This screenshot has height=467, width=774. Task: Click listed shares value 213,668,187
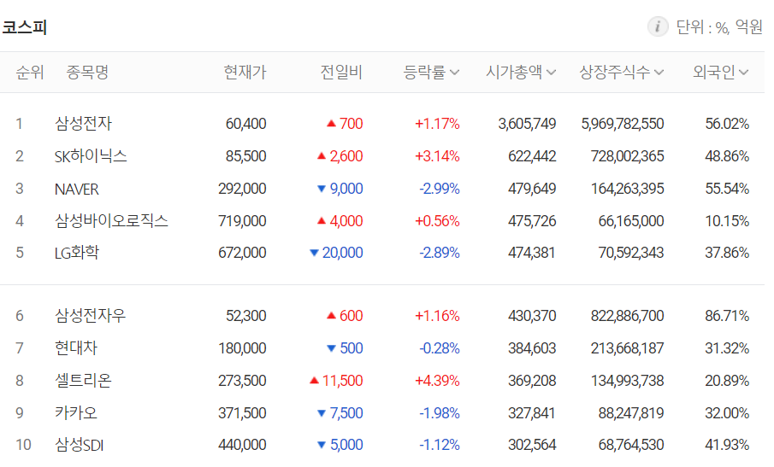tap(628, 348)
